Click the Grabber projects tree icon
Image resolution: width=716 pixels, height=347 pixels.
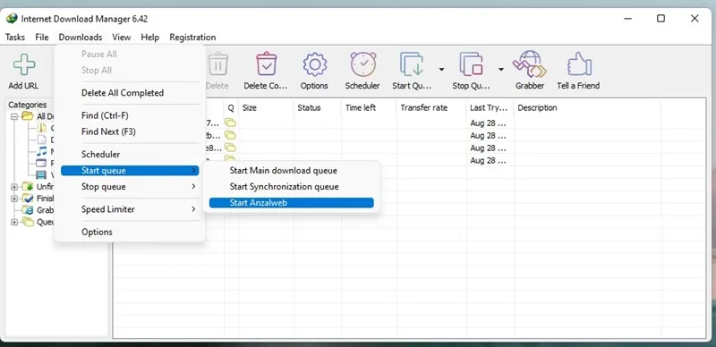coord(28,210)
